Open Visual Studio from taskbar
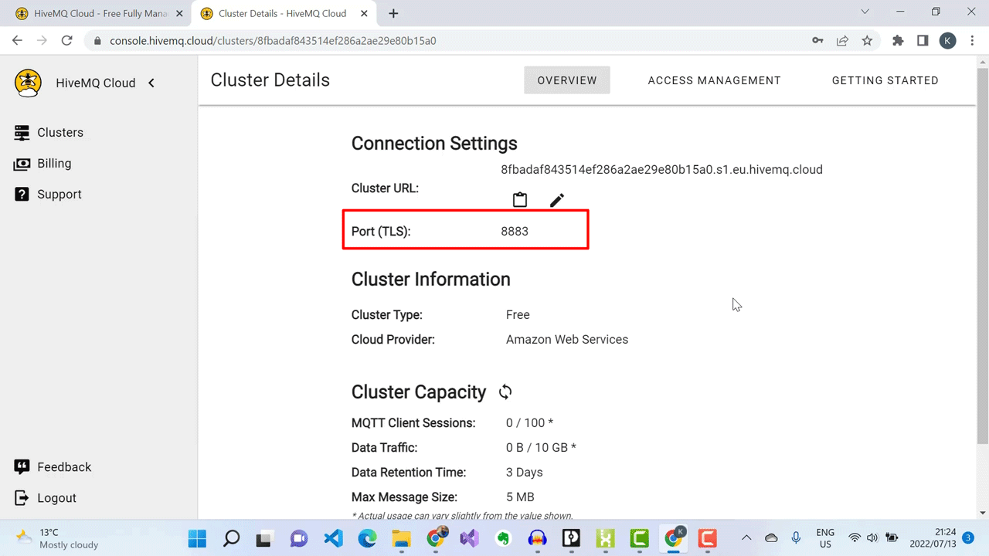 [469, 538]
